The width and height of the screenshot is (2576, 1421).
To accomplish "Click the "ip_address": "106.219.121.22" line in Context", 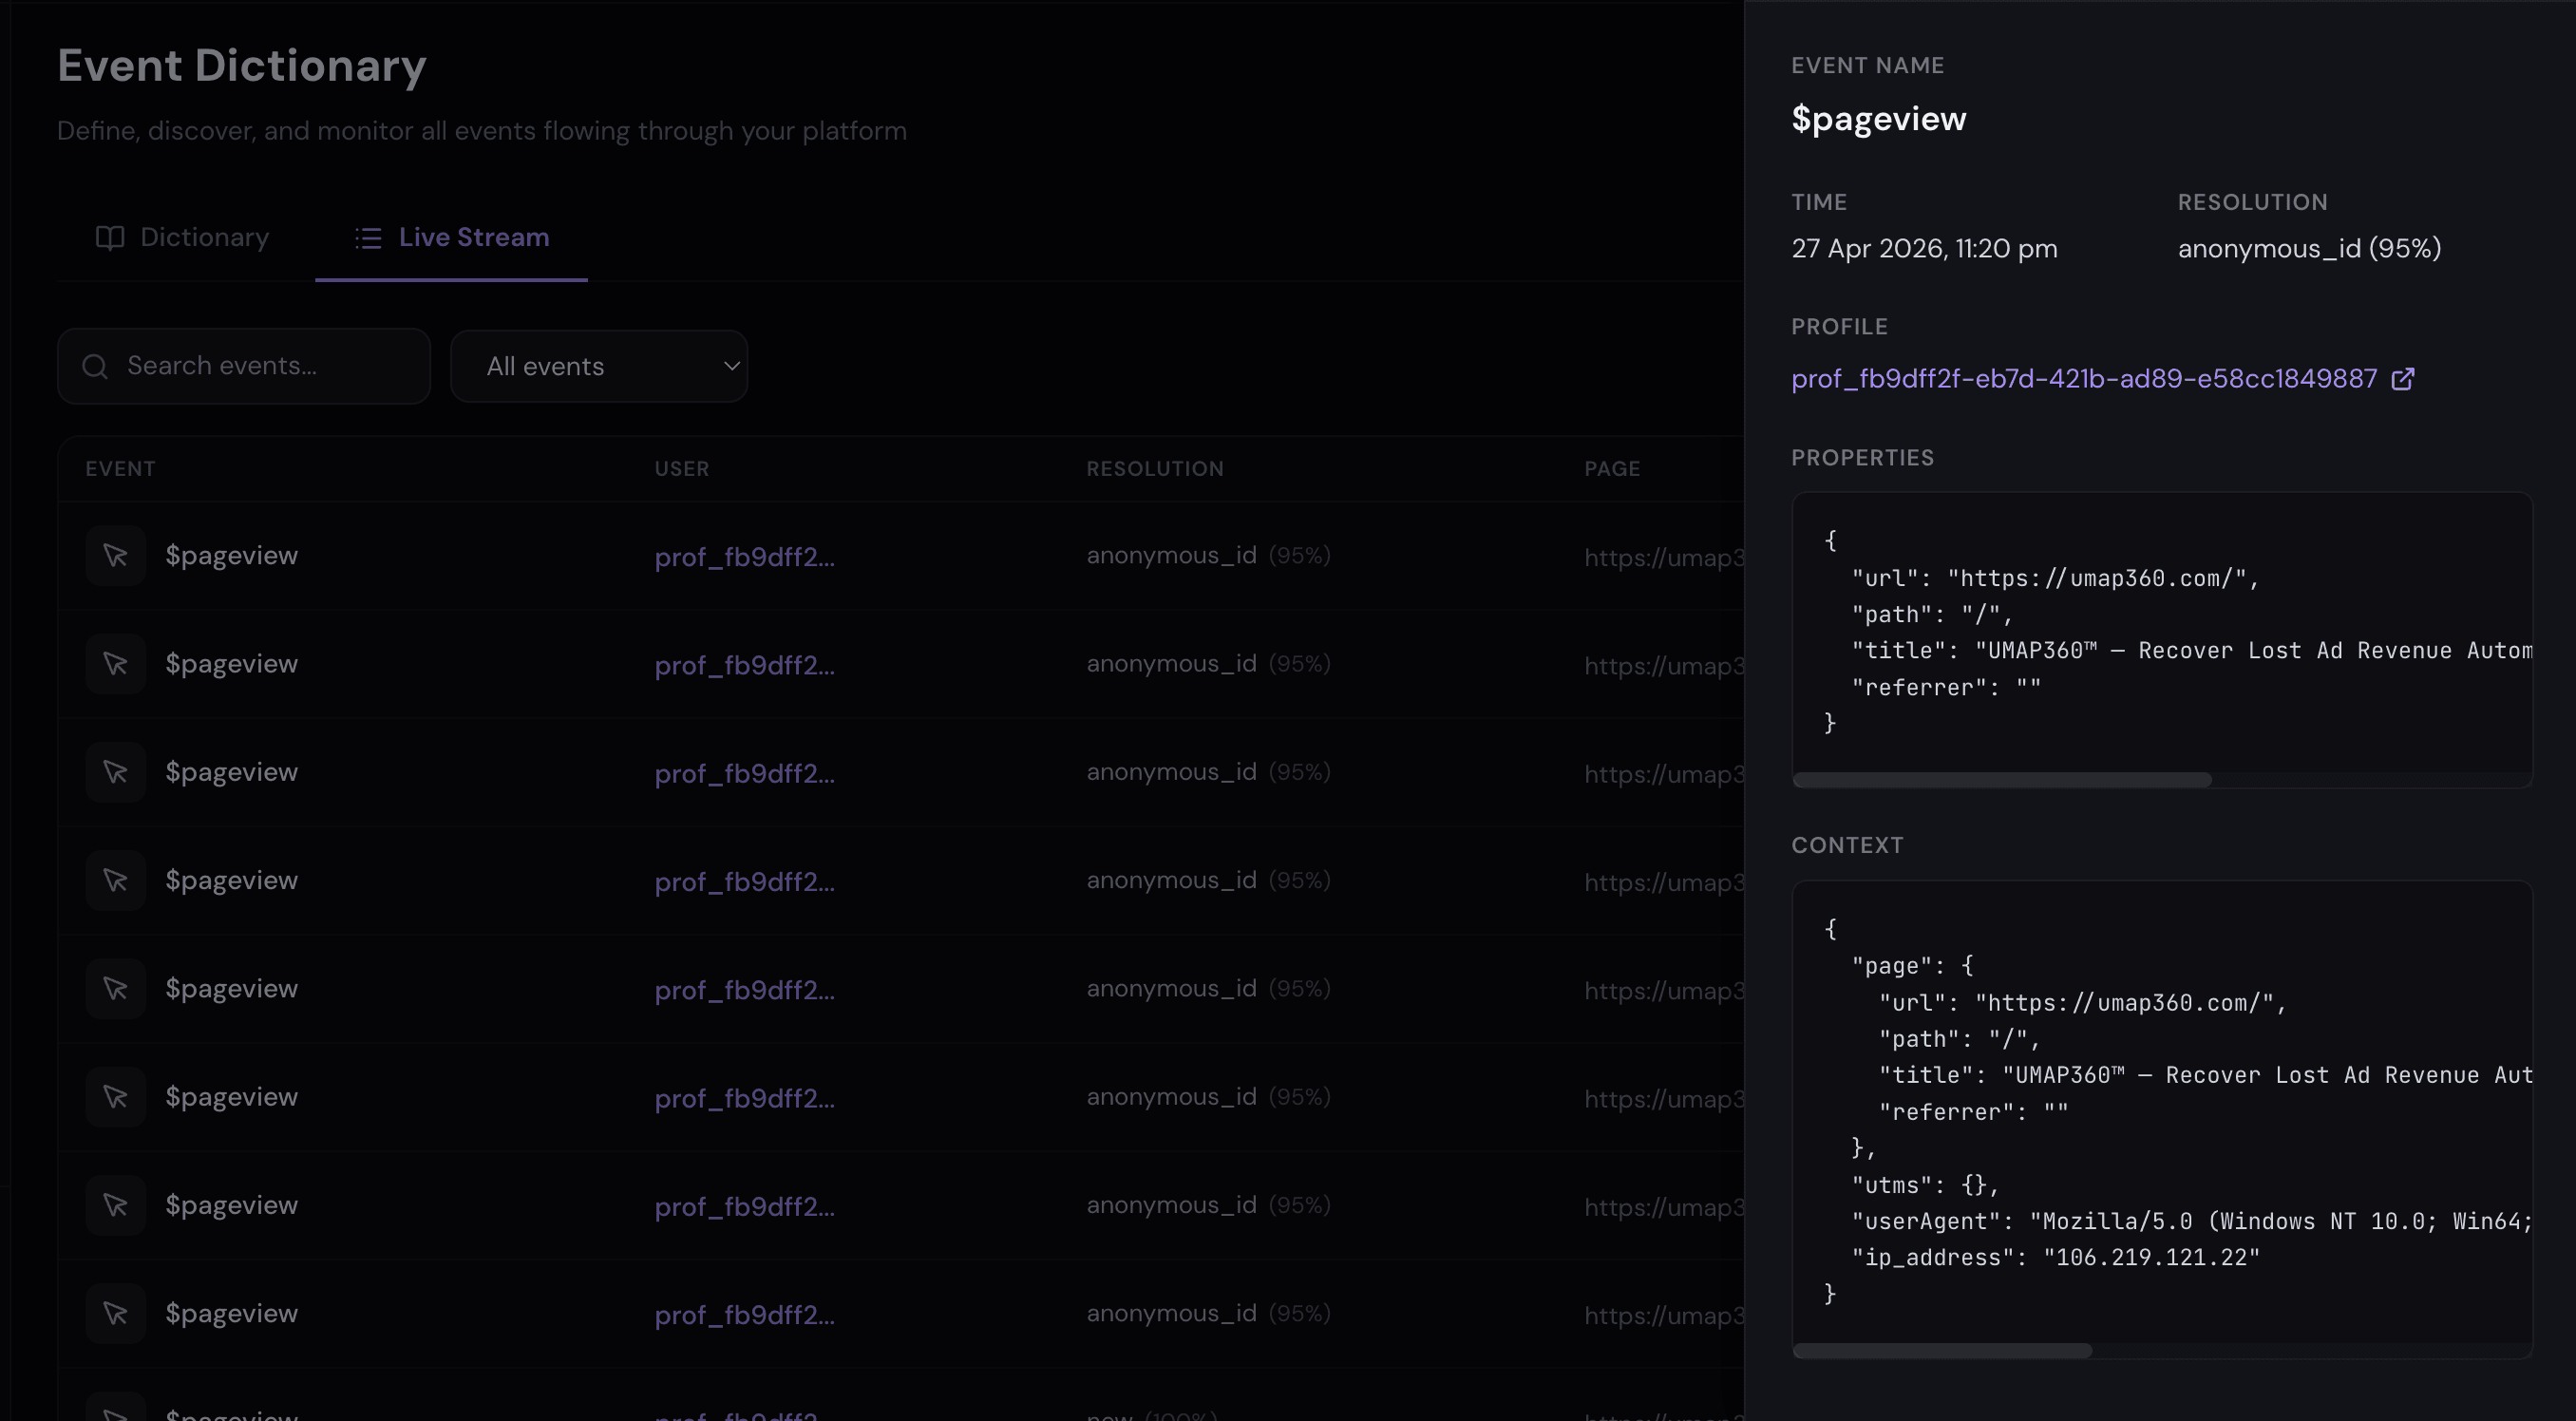I will click(x=2055, y=1258).
